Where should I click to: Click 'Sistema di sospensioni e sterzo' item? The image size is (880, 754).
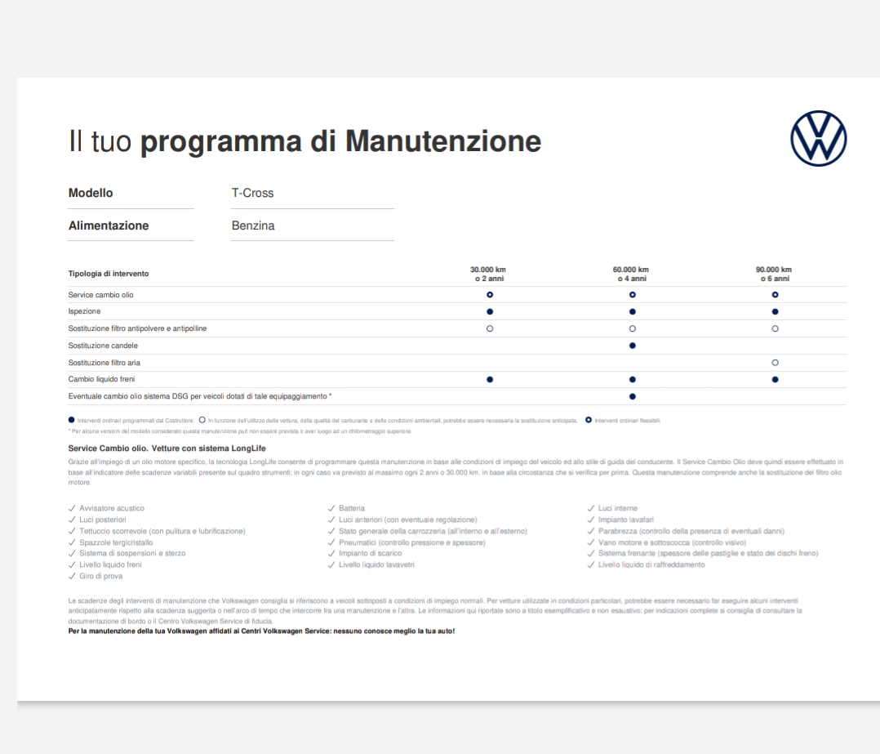tap(132, 554)
